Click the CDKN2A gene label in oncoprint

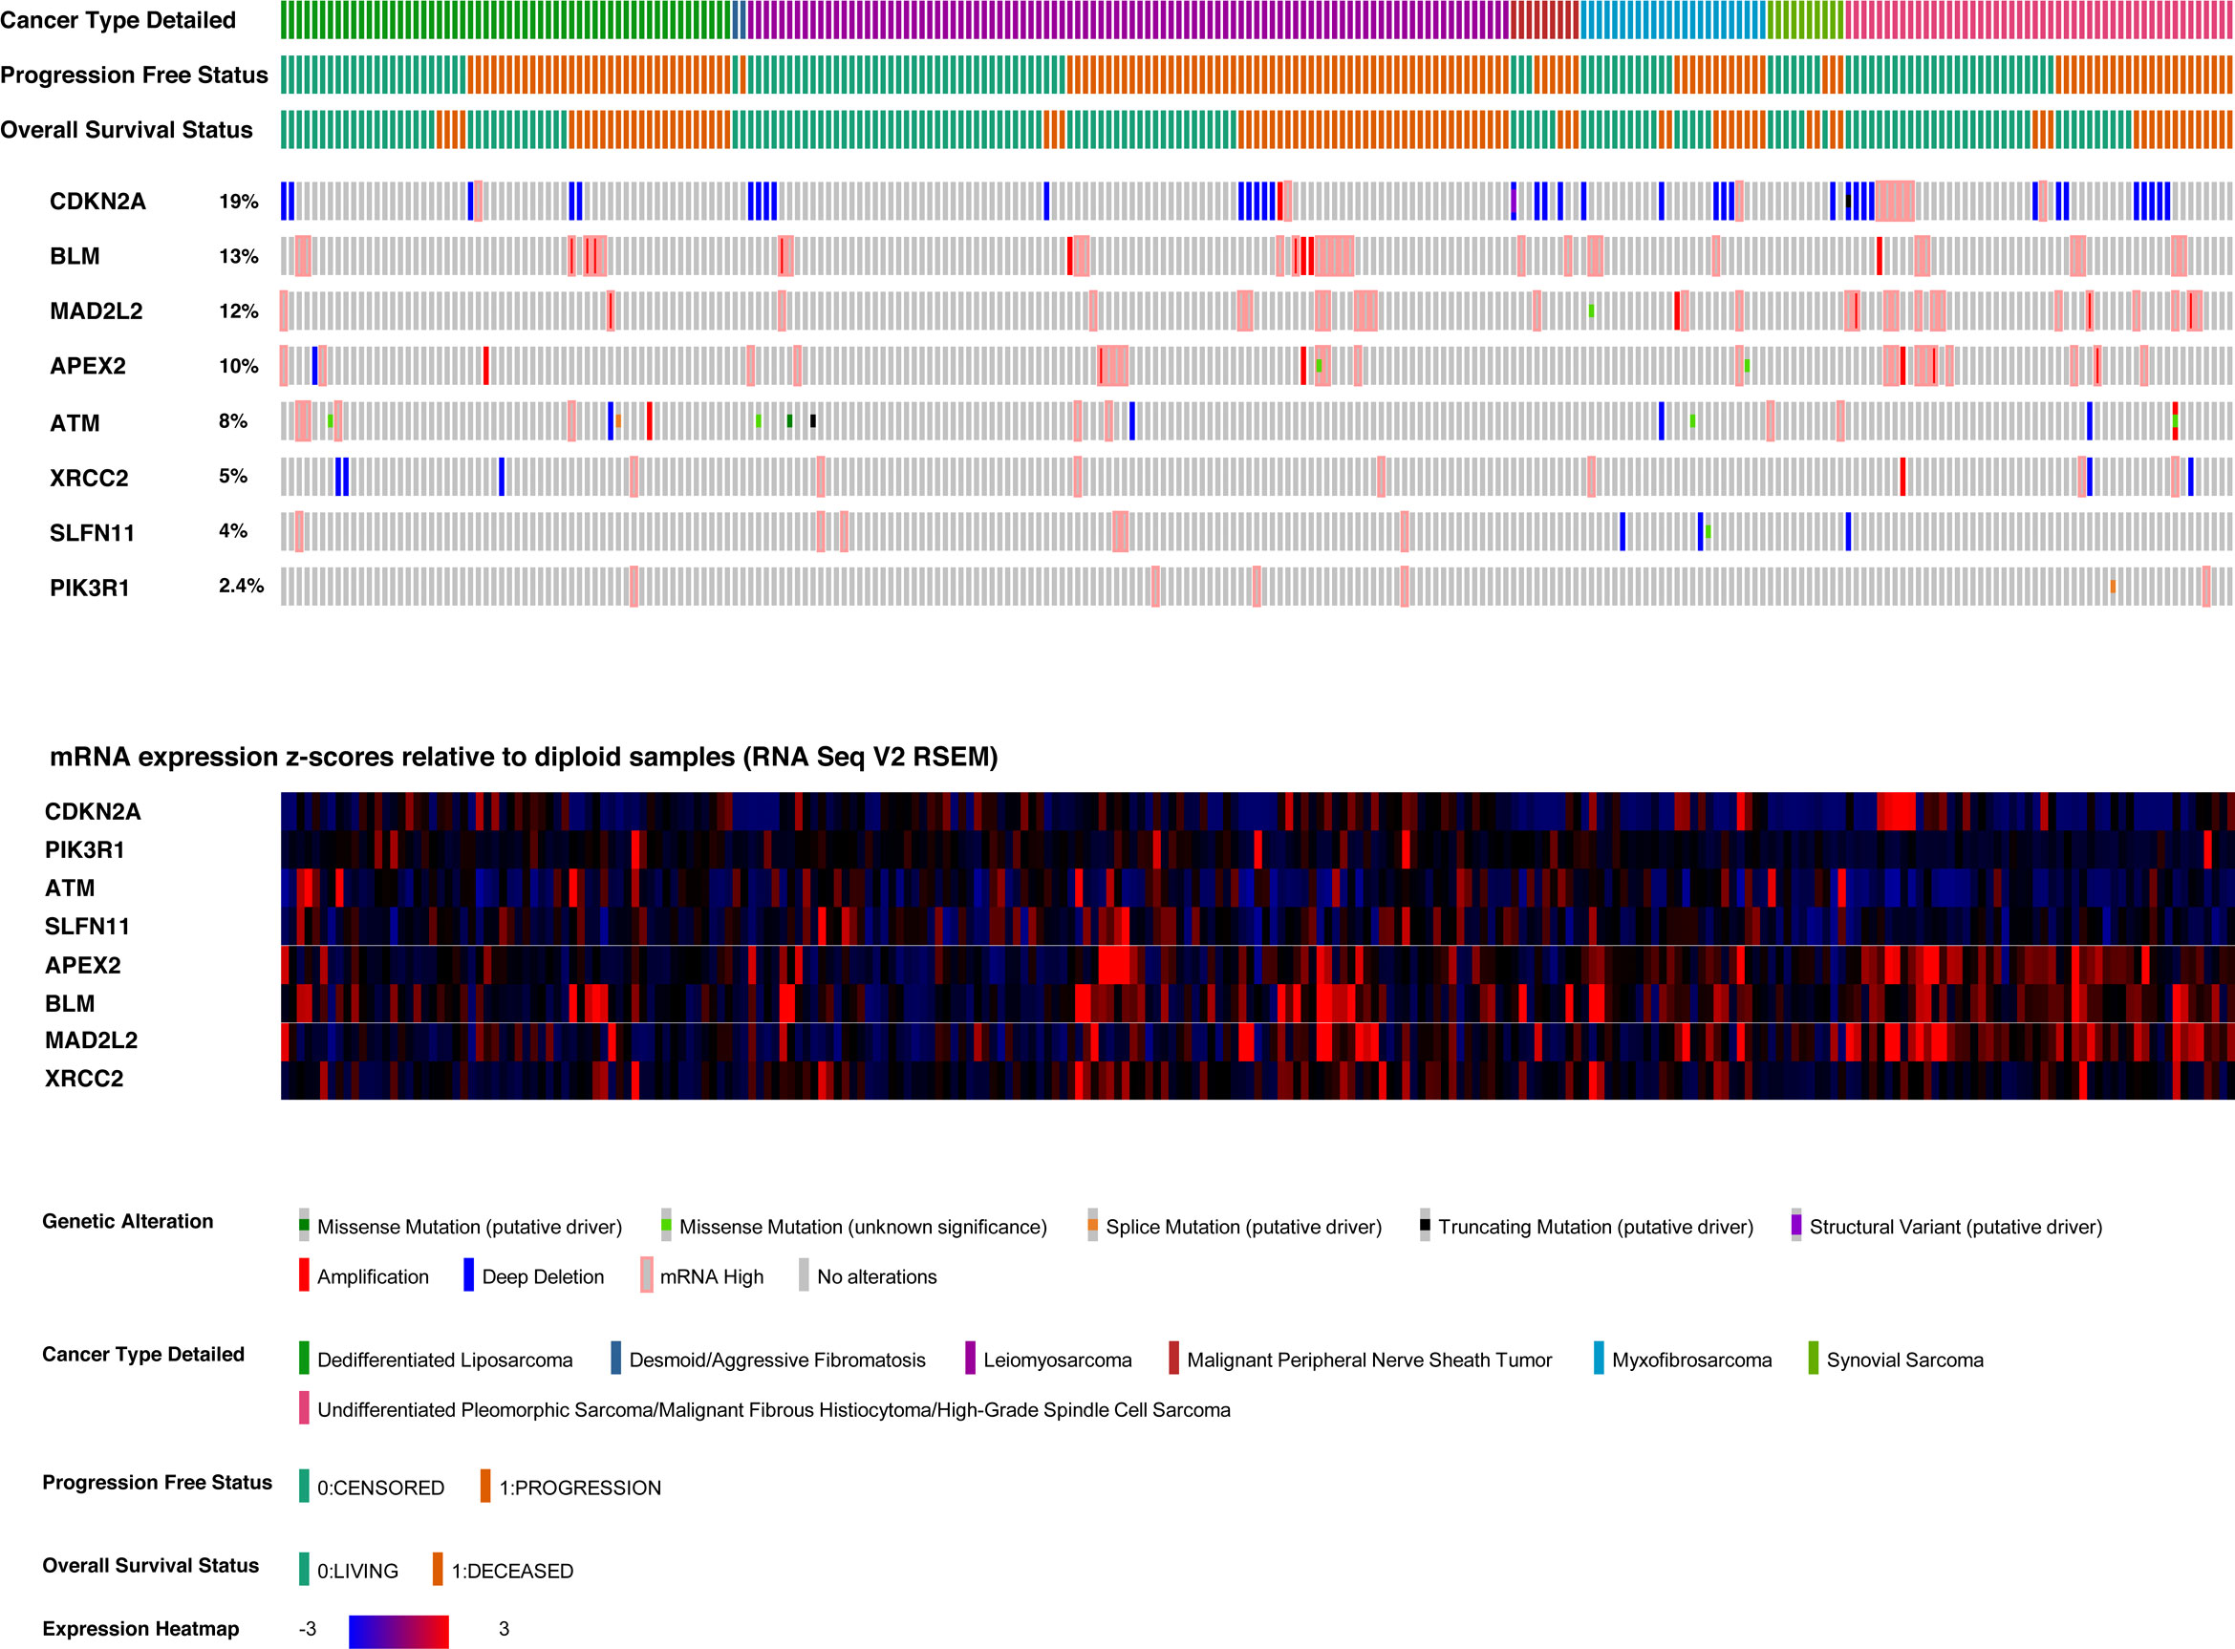[97, 202]
